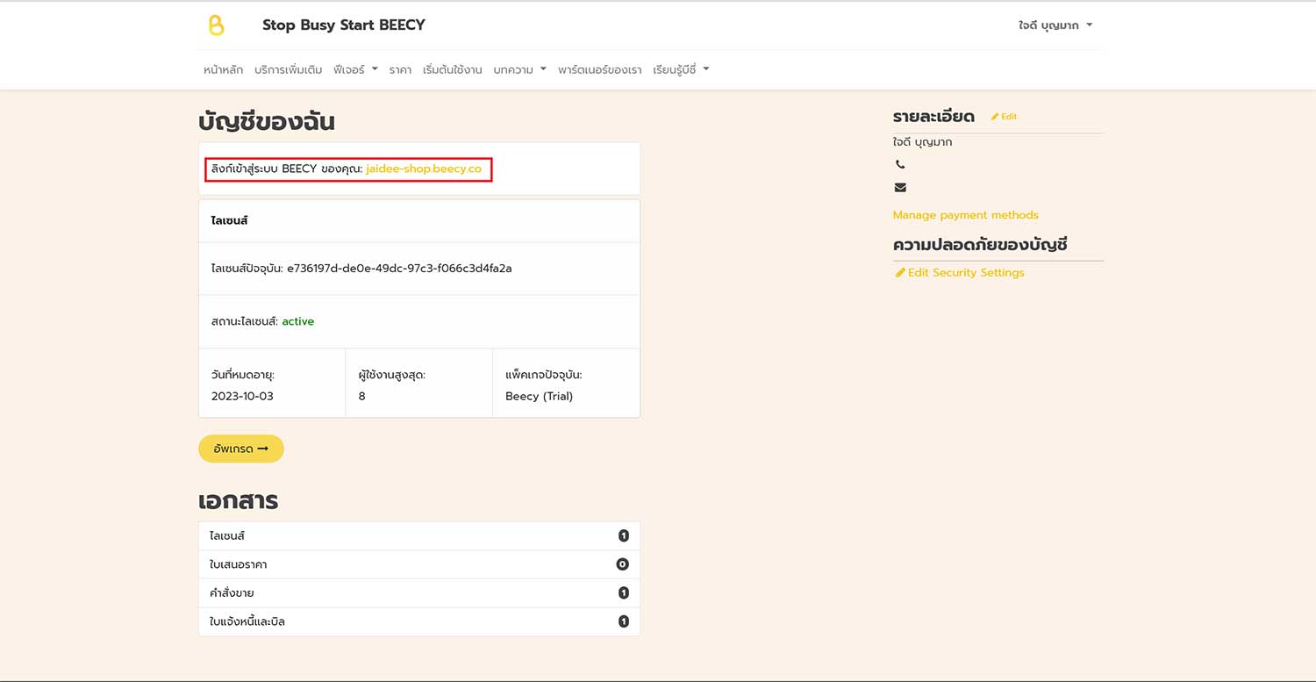1316x682 pixels.
Task: Click the คำสั่งขาย count badge
Action: pyautogui.click(x=623, y=593)
